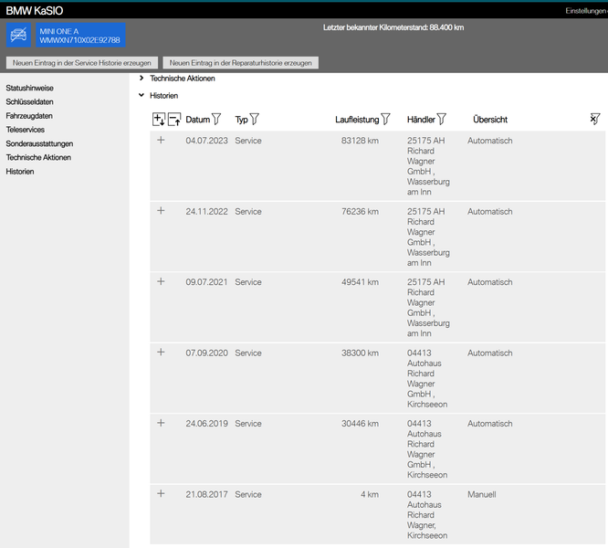608x548 pixels.
Task: Create new Reparaturhistorie entry
Action: pos(240,63)
